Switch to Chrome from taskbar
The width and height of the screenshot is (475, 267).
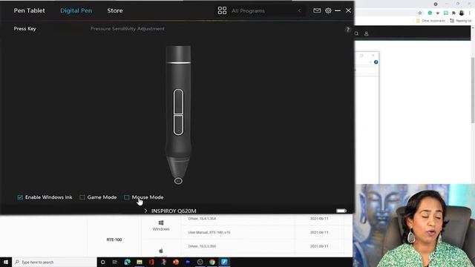(x=212, y=262)
